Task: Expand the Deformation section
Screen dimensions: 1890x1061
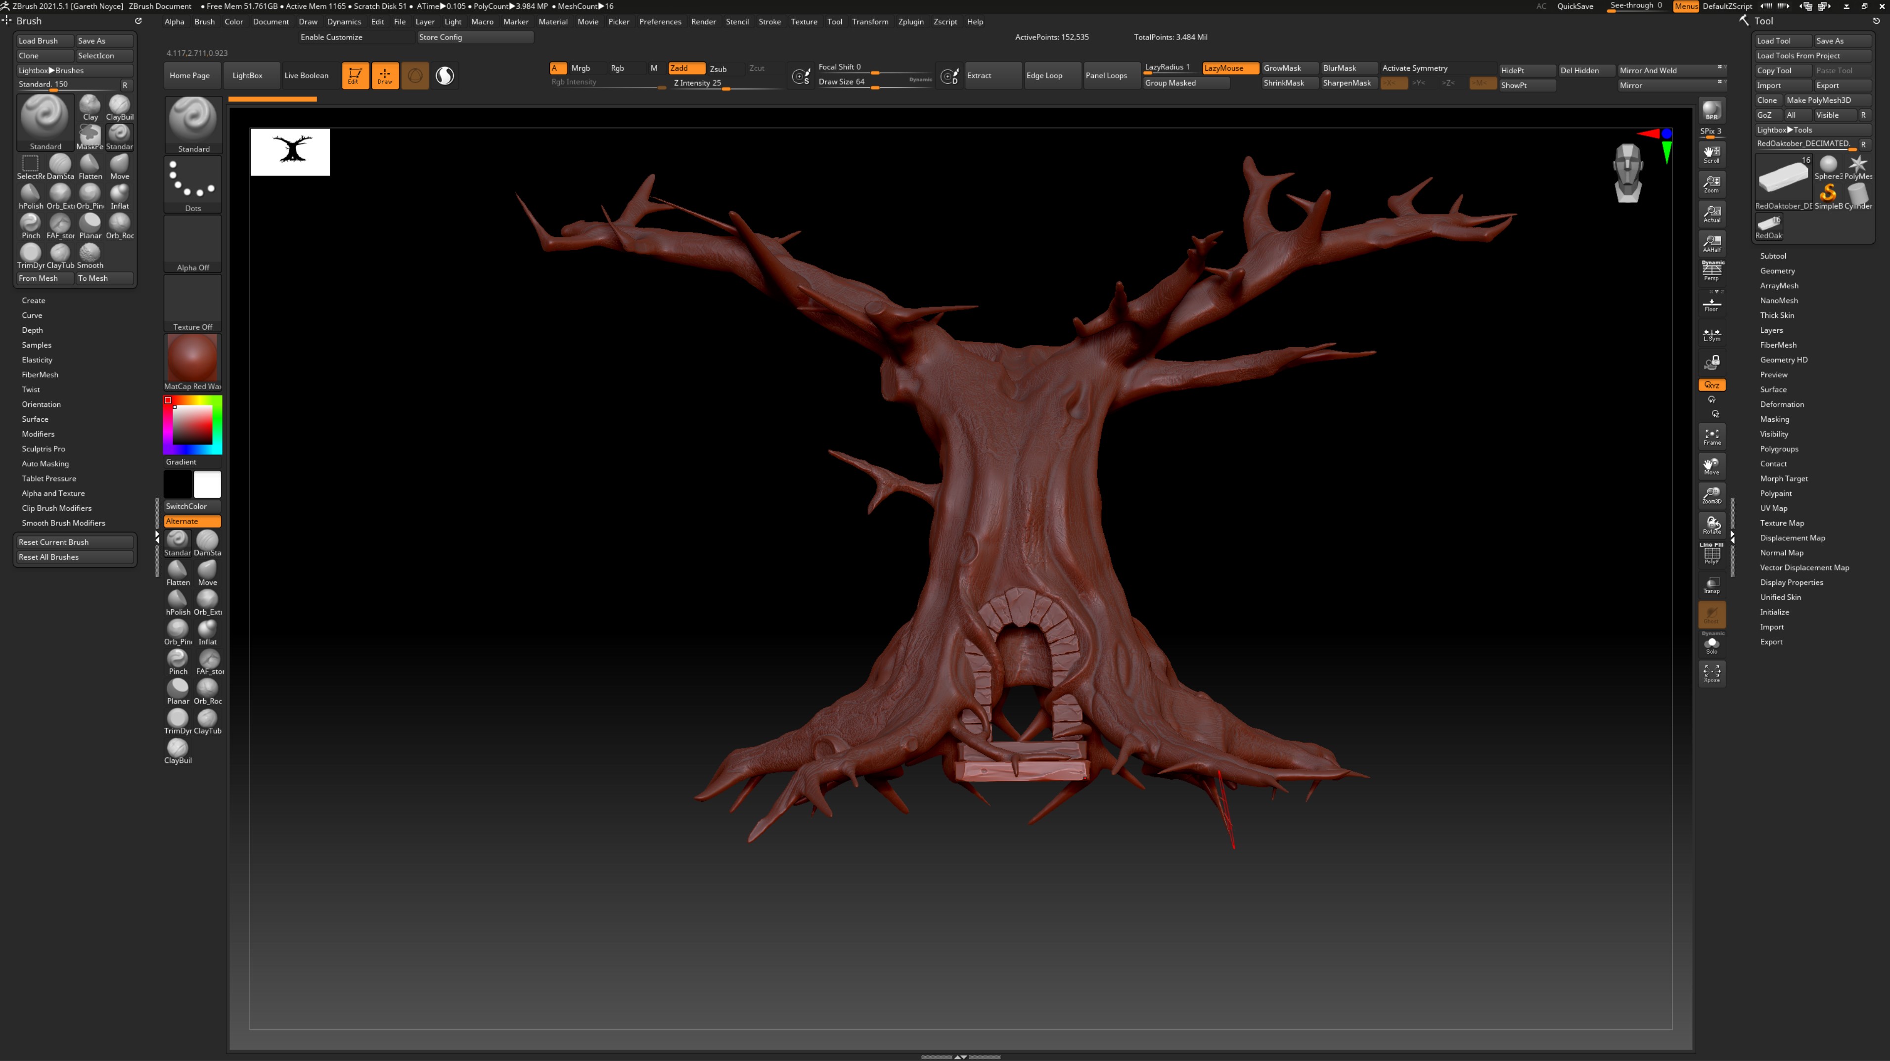Action: pyautogui.click(x=1781, y=404)
